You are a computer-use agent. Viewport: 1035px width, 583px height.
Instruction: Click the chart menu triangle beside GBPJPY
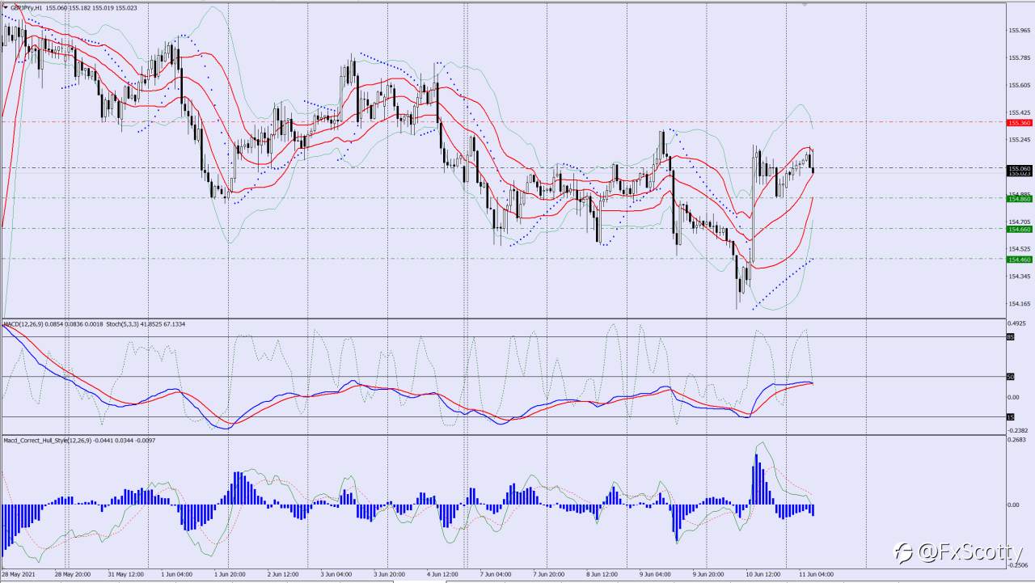pos(6,7)
